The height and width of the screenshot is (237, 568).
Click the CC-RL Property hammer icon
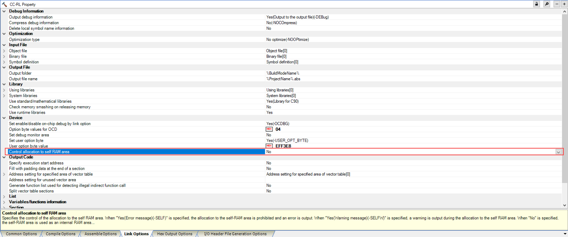pos(4,4)
